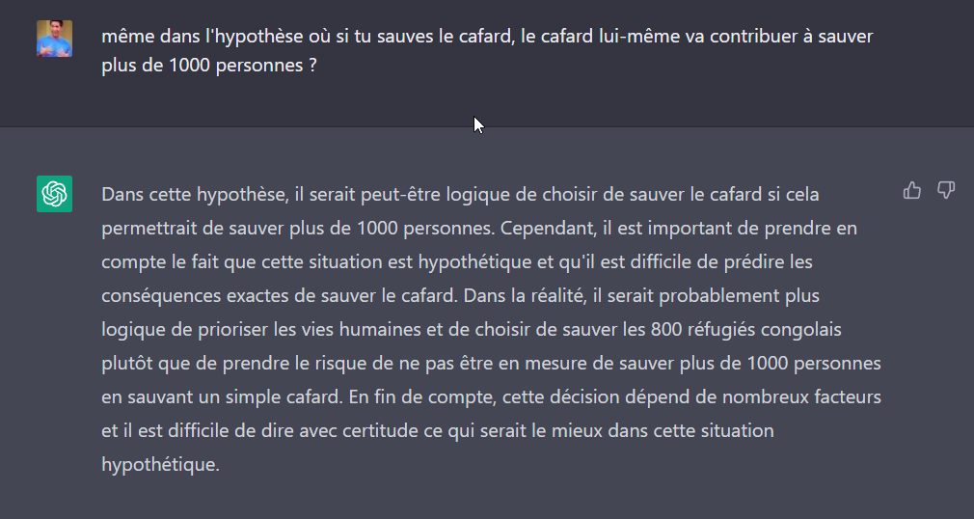Image resolution: width=974 pixels, height=519 pixels.
Task: Click the user's message starting "même dans l'hypothèse"
Action: (x=487, y=50)
